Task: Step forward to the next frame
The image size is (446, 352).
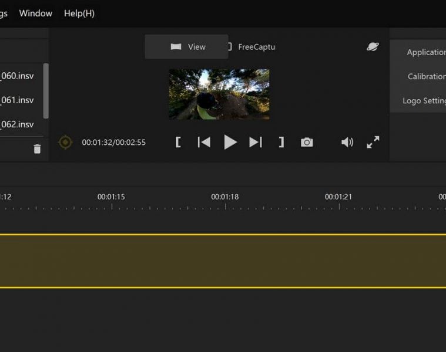Action: (256, 142)
